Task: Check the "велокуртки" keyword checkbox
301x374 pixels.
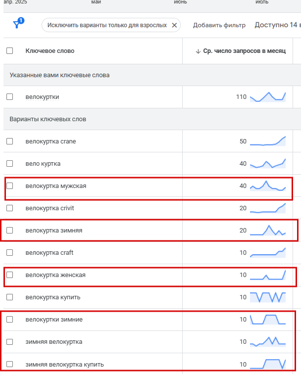Action: (x=10, y=97)
